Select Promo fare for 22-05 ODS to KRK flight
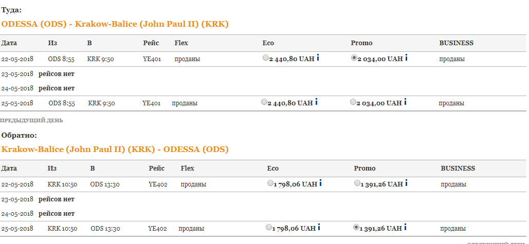The image size is (529, 244). tap(354, 58)
